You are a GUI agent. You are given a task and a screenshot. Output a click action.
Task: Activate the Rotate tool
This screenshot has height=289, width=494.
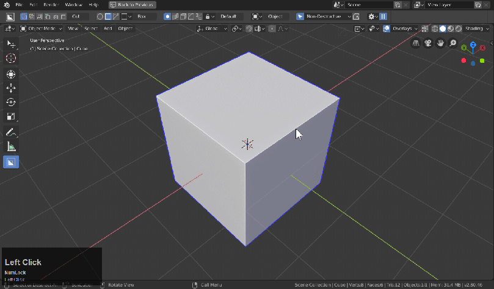pos(11,102)
